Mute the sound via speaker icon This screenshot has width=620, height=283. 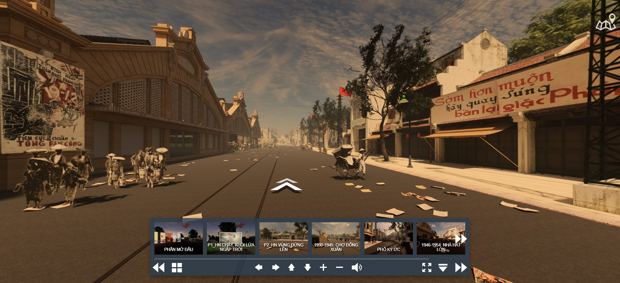pyautogui.click(x=357, y=267)
